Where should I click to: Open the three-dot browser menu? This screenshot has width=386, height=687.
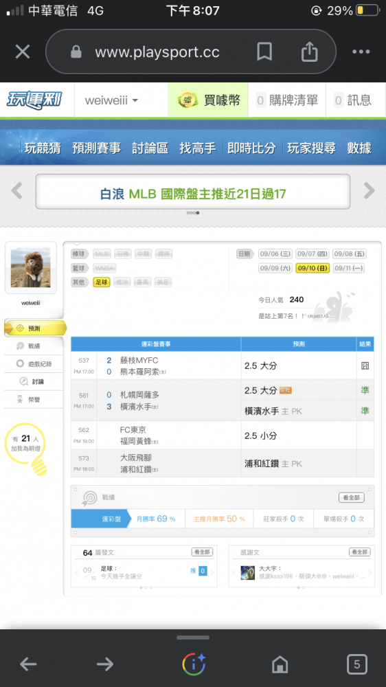point(361,52)
